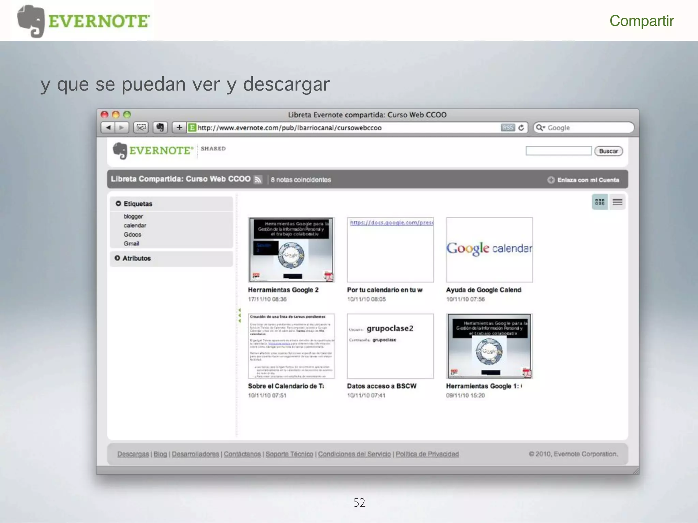Click the add bookmark plus button
Screen dimensions: 698x523
tap(179, 128)
